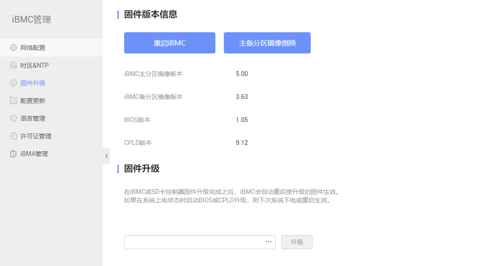Click the iBMC管理 sidebar title
Image resolution: width=492 pixels, height=266 pixels.
(x=31, y=19)
